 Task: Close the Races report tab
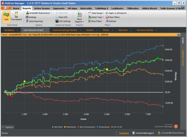112,30
